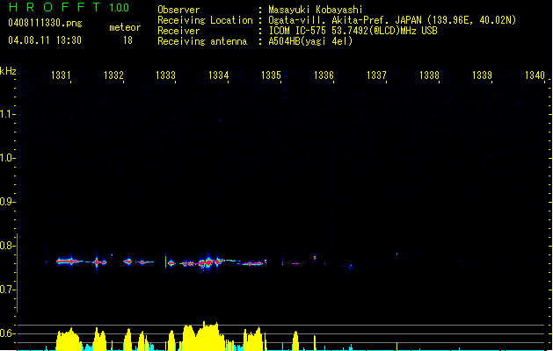Click the 1339 time axis marker
Image resolution: width=553 pixels, height=351 pixels.
[482, 75]
